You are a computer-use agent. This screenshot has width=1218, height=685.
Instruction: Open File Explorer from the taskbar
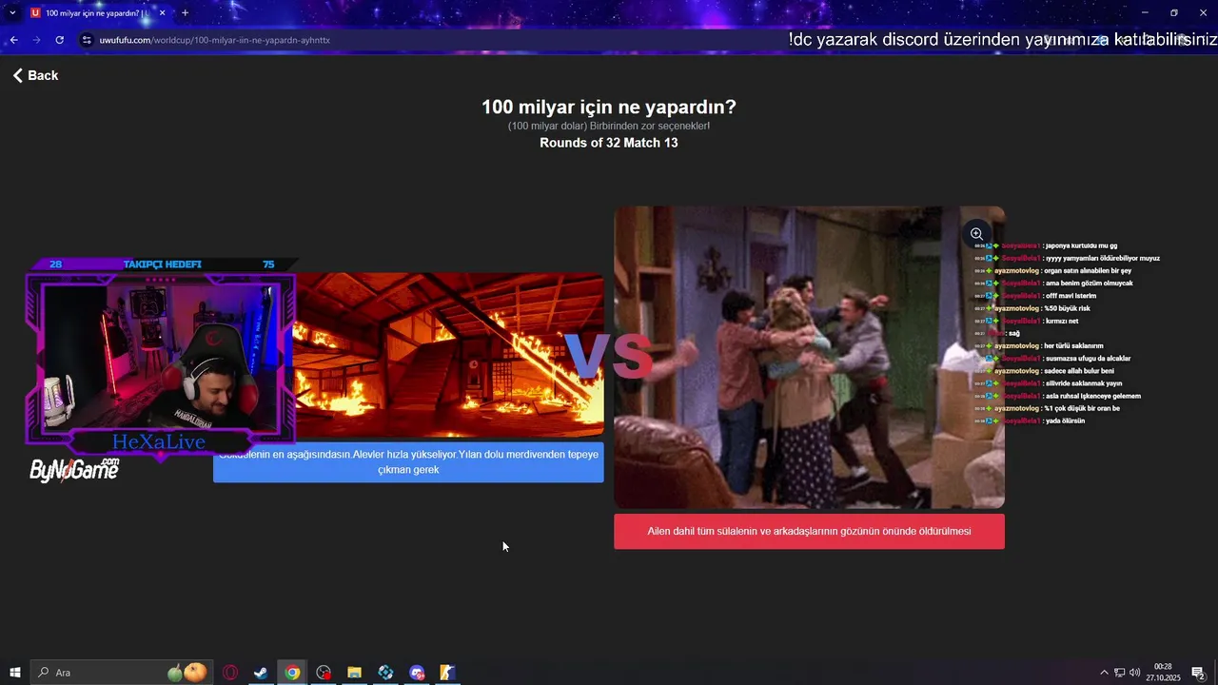point(354,673)
